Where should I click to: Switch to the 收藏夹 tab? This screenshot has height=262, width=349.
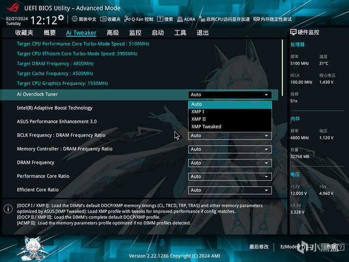coord(24,33)
